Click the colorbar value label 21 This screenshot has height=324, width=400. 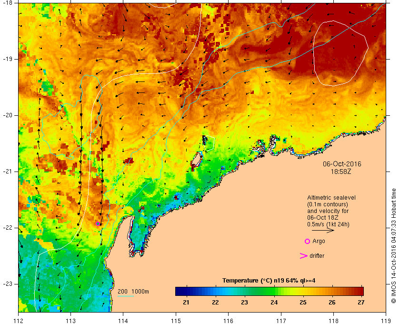[186, 303]
